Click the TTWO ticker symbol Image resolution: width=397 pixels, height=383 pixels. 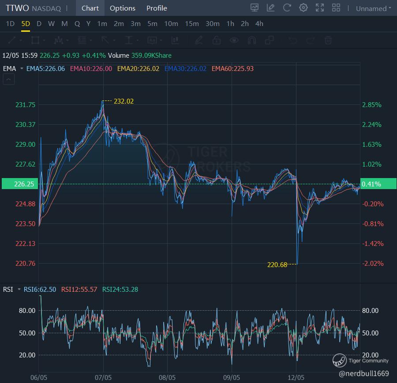tap(18, 8)
